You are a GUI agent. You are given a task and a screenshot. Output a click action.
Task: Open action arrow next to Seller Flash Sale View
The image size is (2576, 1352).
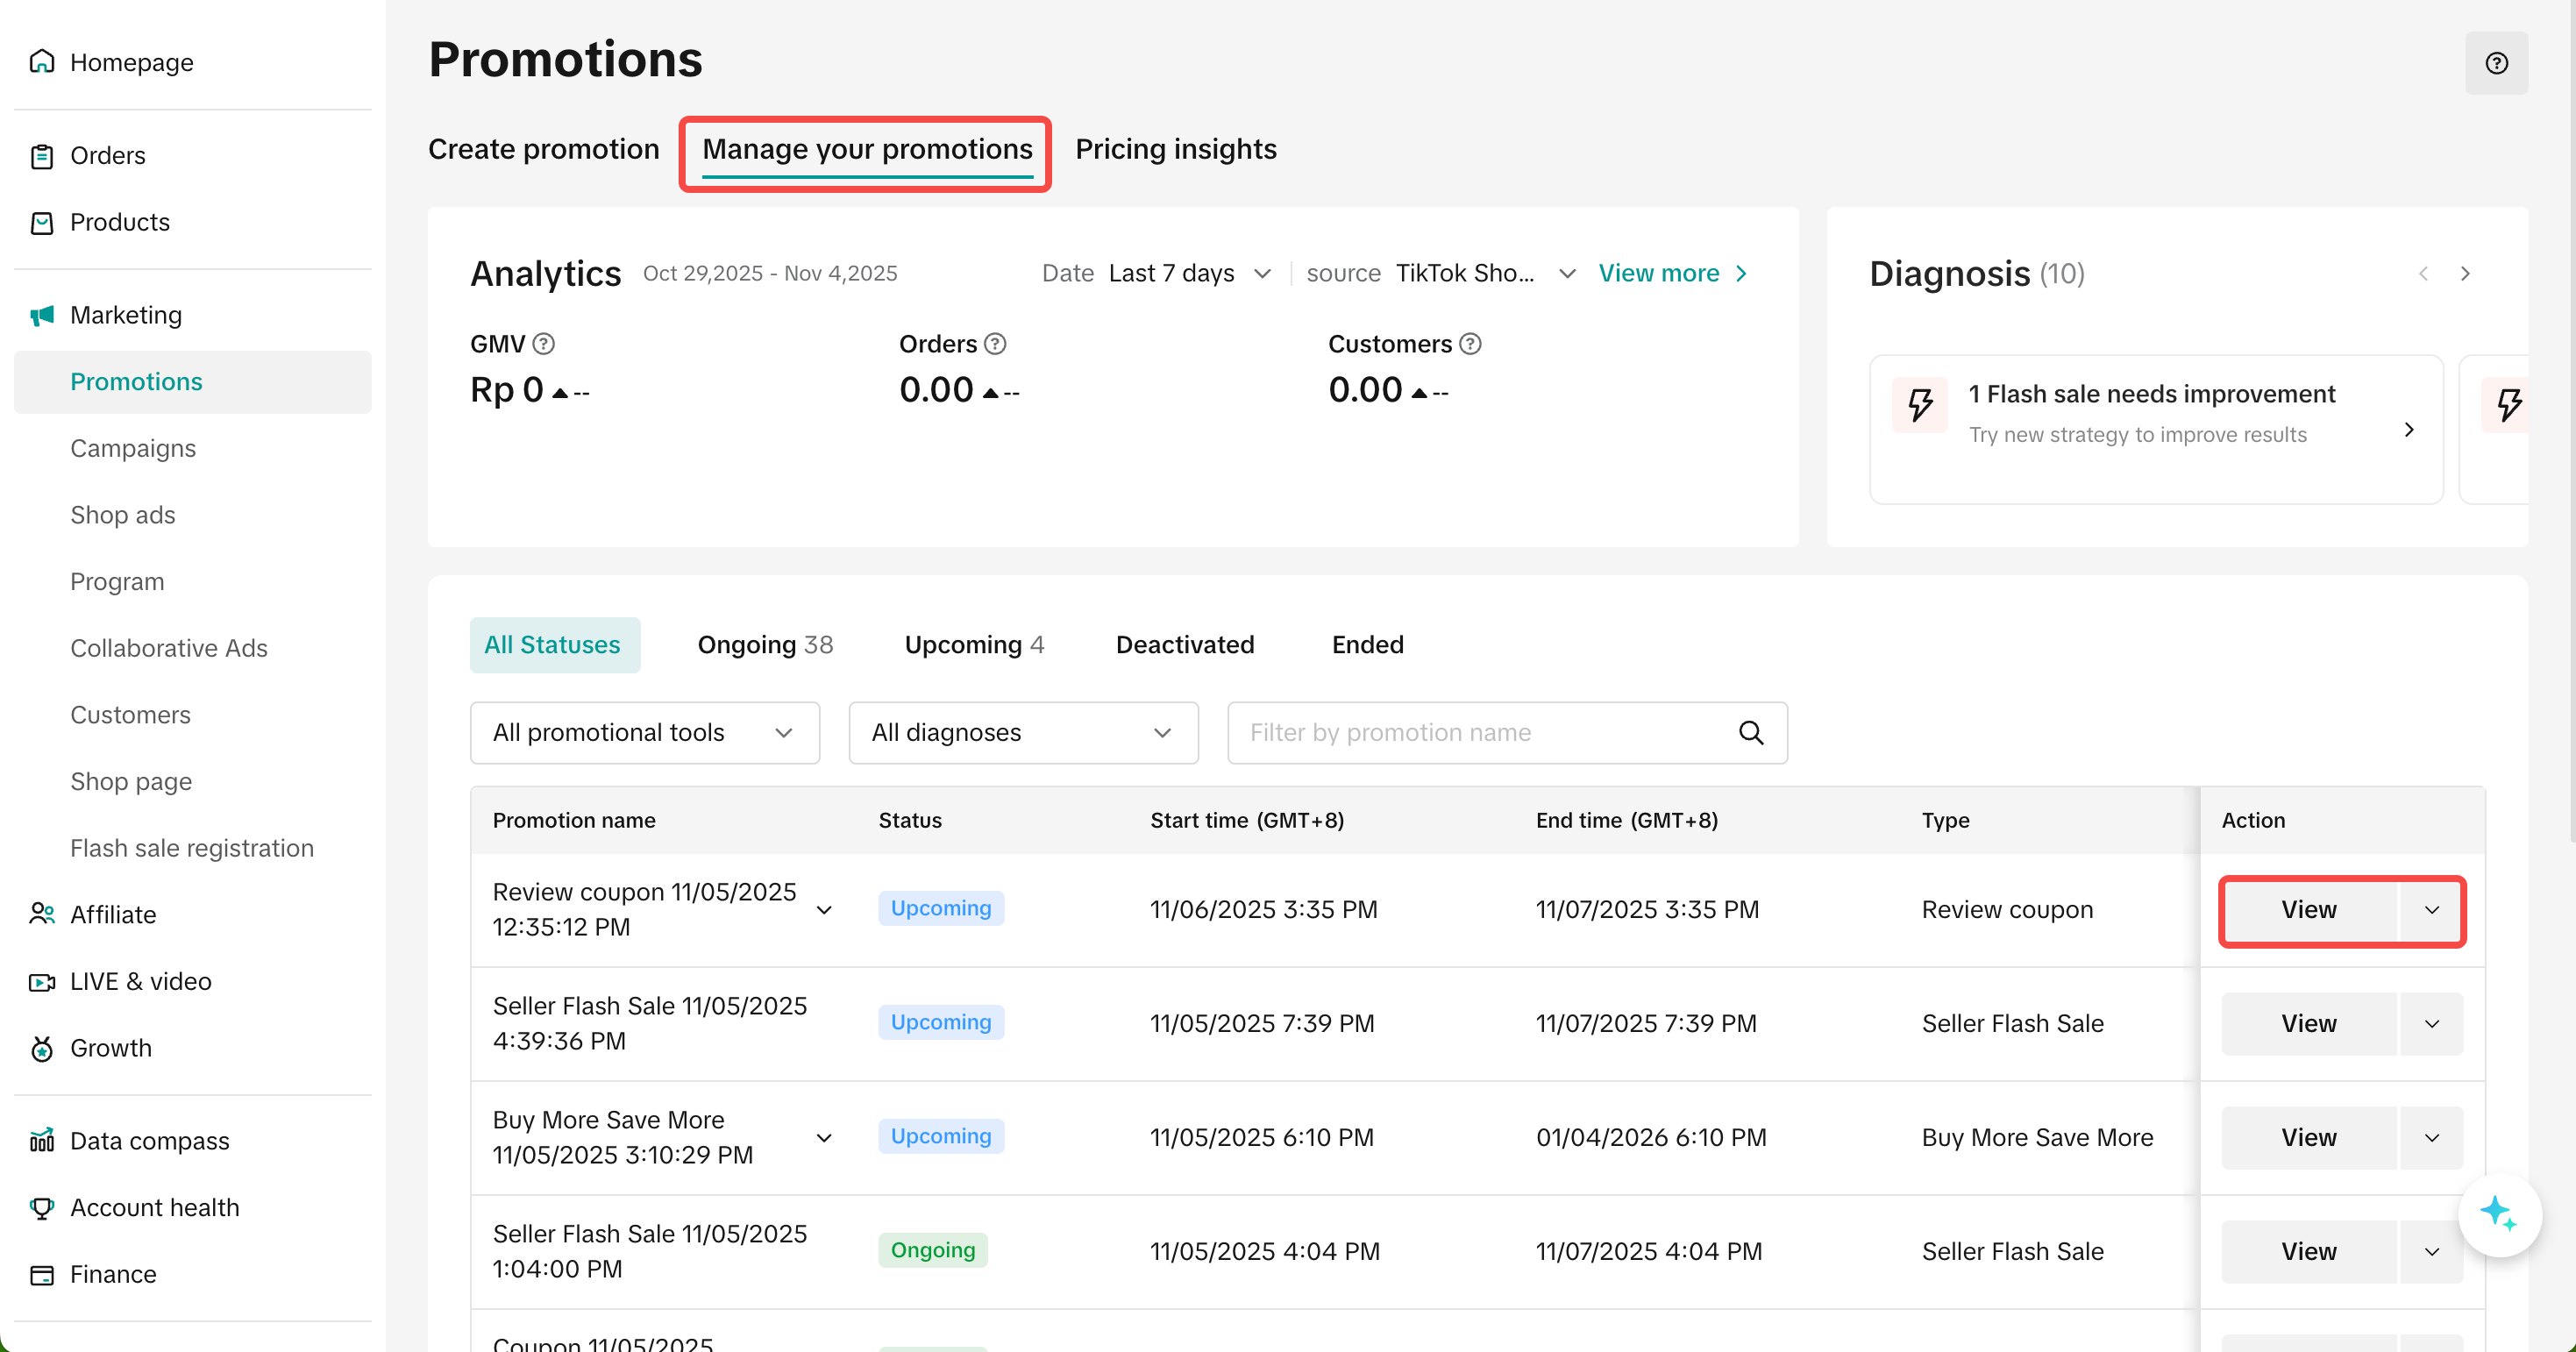(x=2432, y=1024)
